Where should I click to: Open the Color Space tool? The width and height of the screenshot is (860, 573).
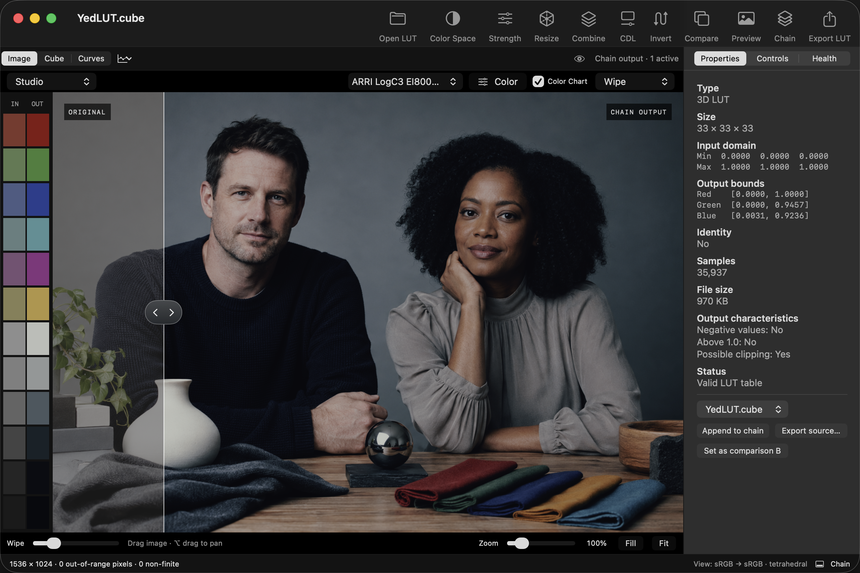point(453,27)
